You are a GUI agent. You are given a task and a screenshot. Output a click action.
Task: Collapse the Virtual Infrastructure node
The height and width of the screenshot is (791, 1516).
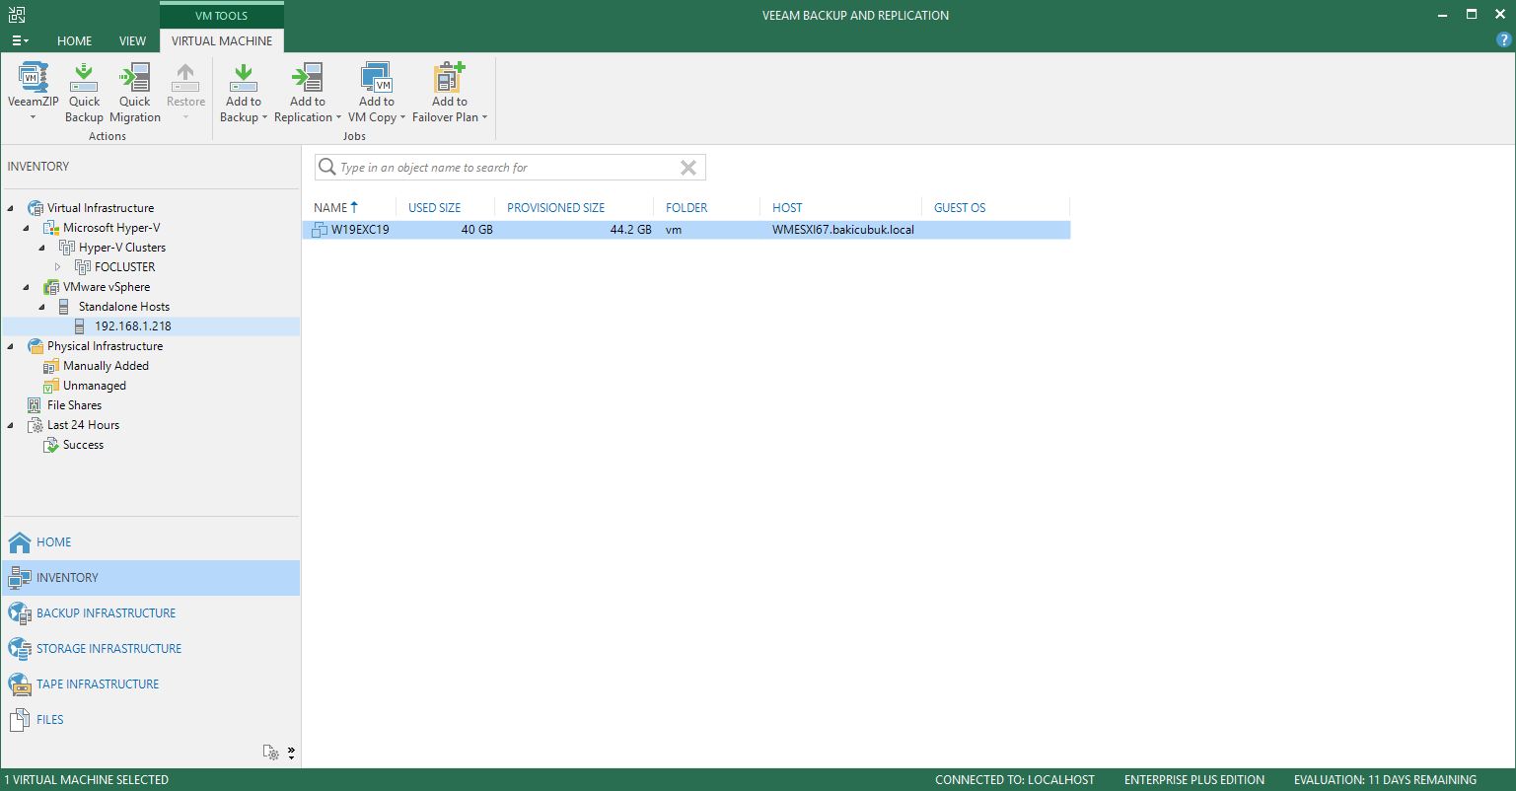pyautogui.click(x=10, y=208)
